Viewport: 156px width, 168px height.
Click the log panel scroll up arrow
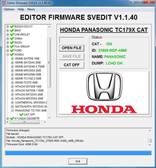[150, 130]
